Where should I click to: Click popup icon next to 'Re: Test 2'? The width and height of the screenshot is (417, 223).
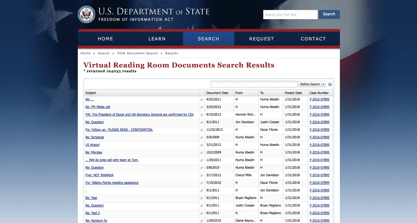pyautogui.click(x=202, y=213)
